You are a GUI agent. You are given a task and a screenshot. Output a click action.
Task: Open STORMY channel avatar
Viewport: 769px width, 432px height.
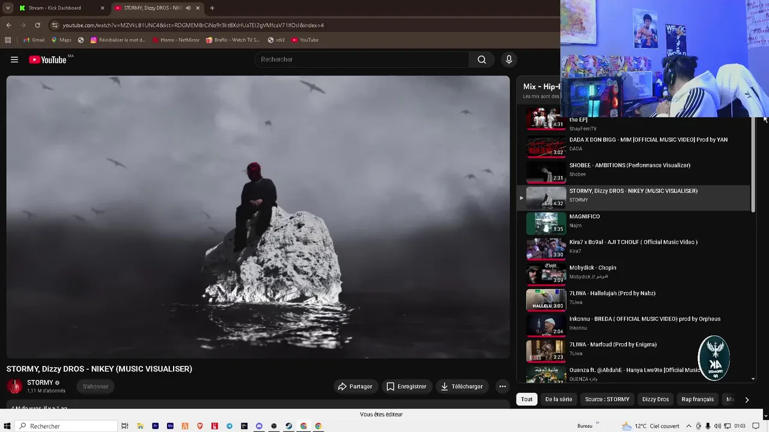[x=14, y=386]
